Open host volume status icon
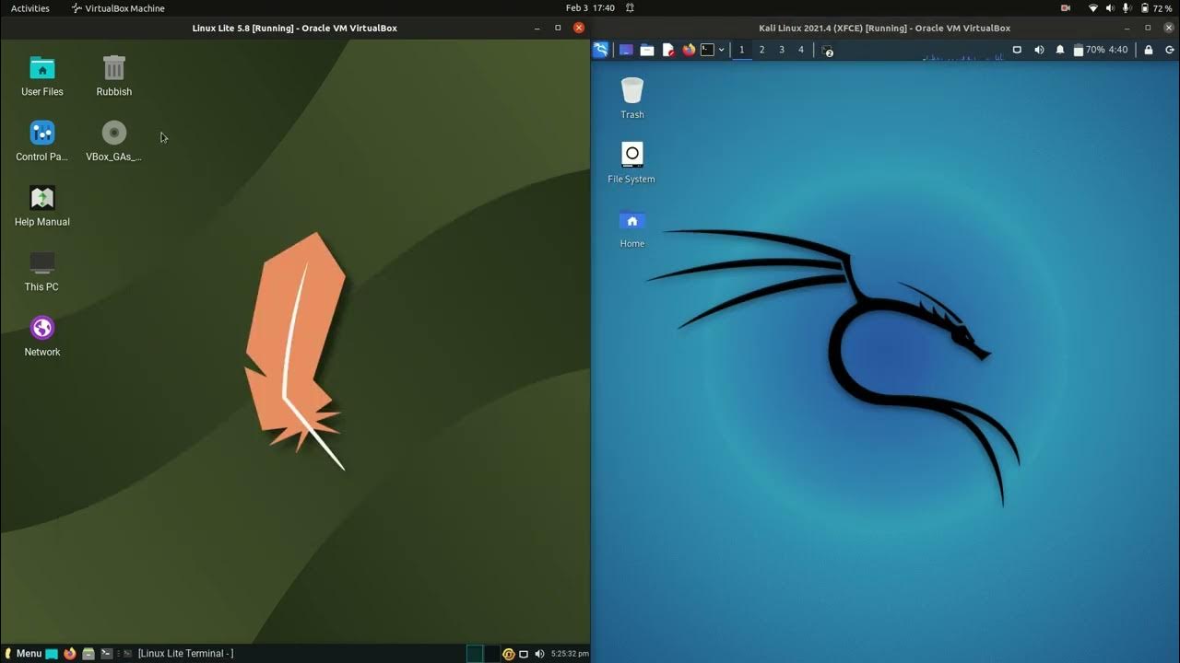 tap(1110, 8)
